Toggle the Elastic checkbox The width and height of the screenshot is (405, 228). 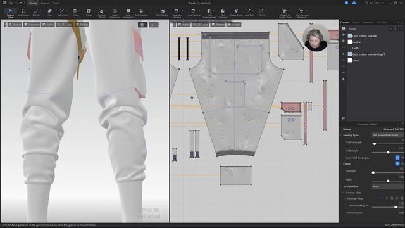click(397, 163)
